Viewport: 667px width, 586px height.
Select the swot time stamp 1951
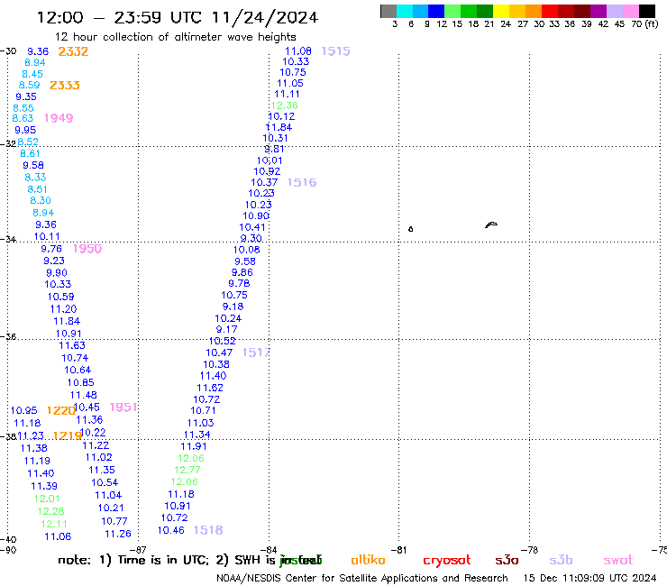point(123,407)
